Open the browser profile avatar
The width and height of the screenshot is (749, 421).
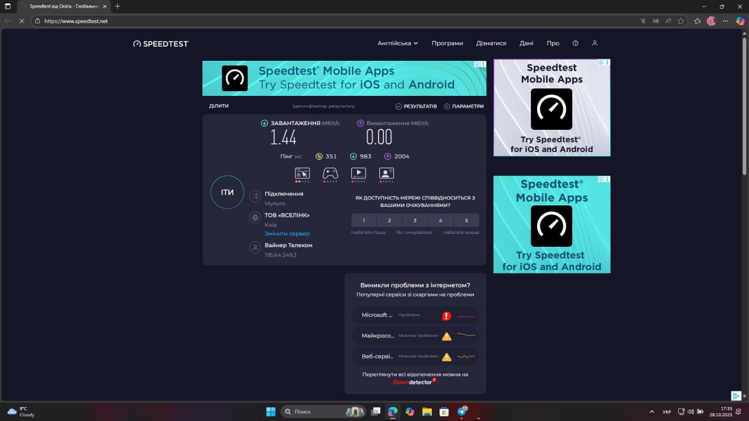coord(712,21)
